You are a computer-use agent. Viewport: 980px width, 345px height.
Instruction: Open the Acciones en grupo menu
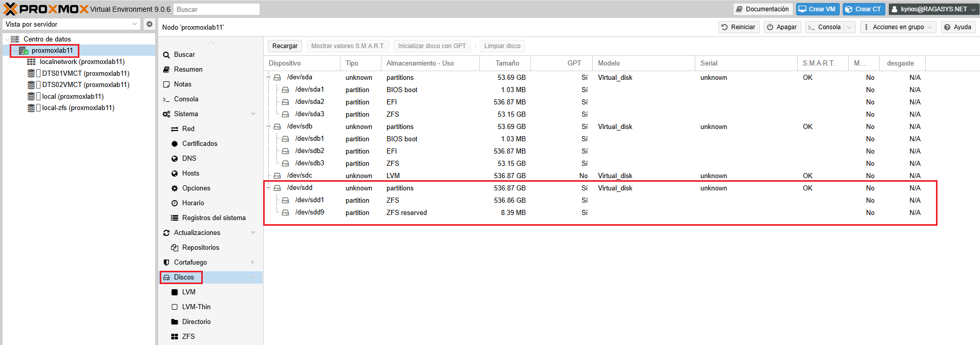(x=898, y=27)
